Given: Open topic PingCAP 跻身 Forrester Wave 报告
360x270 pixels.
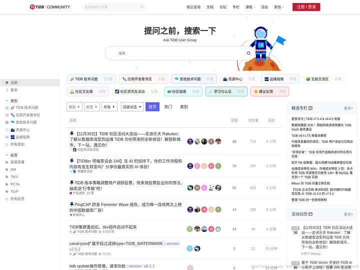Looking at the screenshot, I should click(x=125, y=207).
